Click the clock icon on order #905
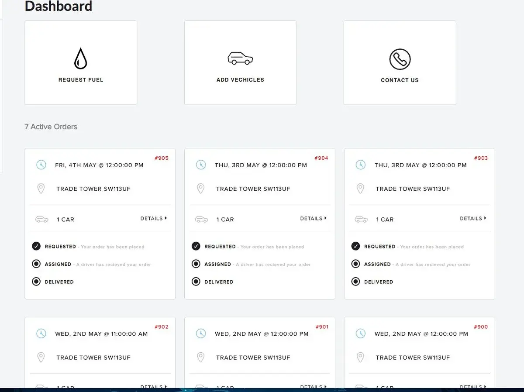524x392 pixels. (41, 165)
